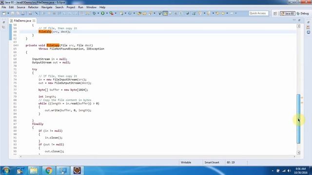
Task: Open the Navigate menu
Action: (47, 7)
